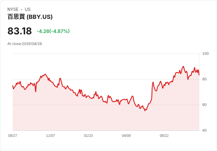Click the 100 y-axis price label
The height and width of the screenshot is (151, 217).
(x=206, y=54)
